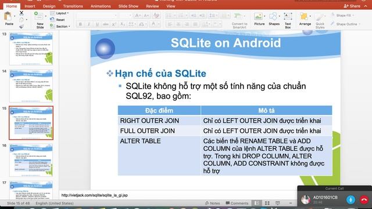Align text right
The width and height of the screenshot is (372, 209).
click(187, 24)
